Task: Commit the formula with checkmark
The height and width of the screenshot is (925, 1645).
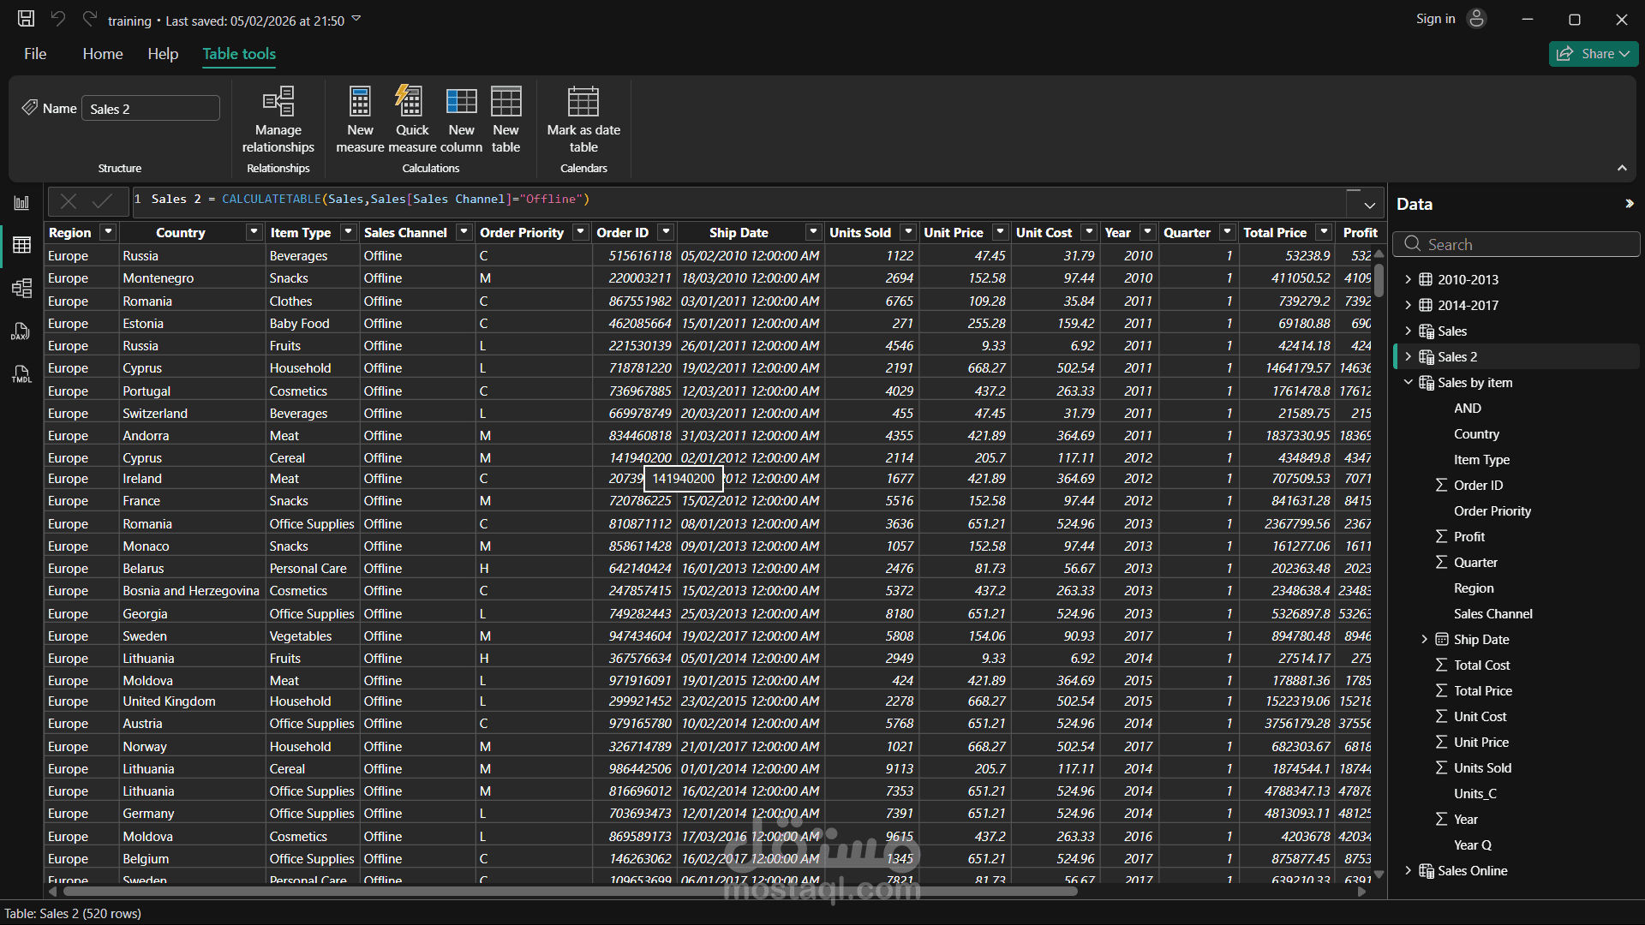Action: click(102, 201)
